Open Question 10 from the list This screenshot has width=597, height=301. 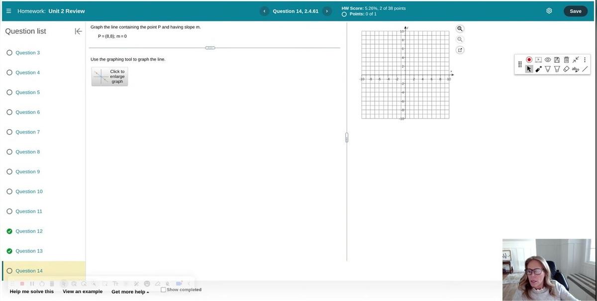pyautogui.click(x=29, y=192)
